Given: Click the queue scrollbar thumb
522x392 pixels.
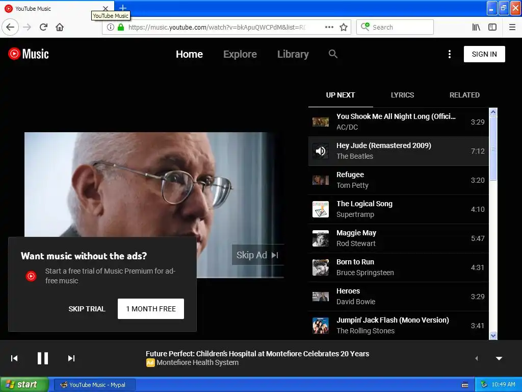Looking at the screenshot, I should click(493, 149).
